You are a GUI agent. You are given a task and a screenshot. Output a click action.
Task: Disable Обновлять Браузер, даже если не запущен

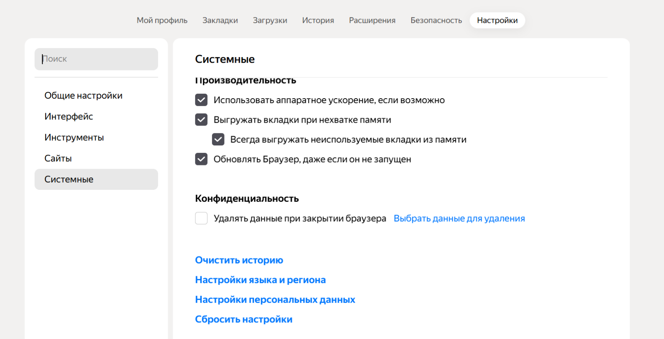(201, 159)
